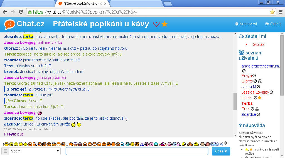Click the Chat.cz speech bubble logo
This screenshot has width=285, height=158.
click(x=9, y=24)
